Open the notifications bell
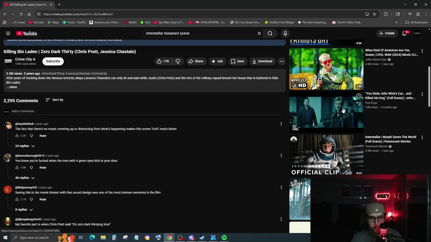The width and height of the screenshot is (431, 242). point(405,33)
